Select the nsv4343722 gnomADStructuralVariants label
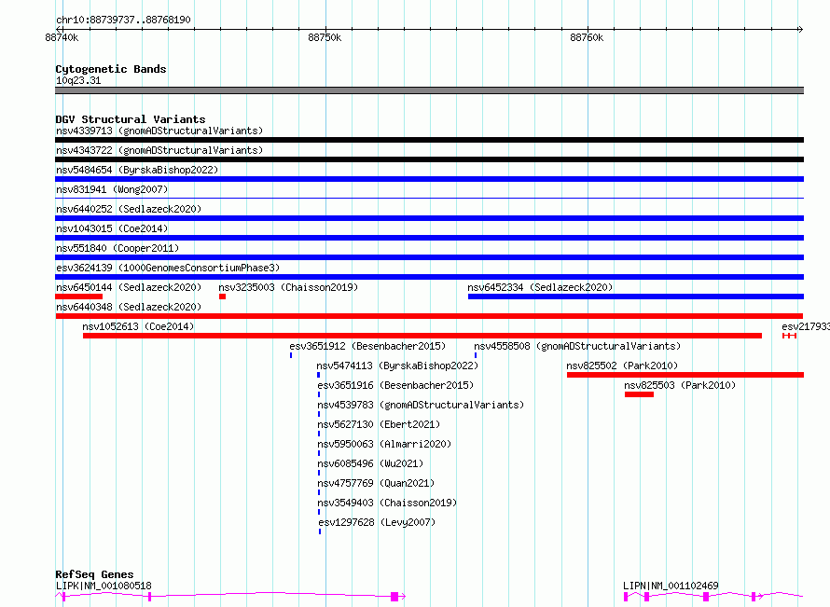 tap(159, 150)
